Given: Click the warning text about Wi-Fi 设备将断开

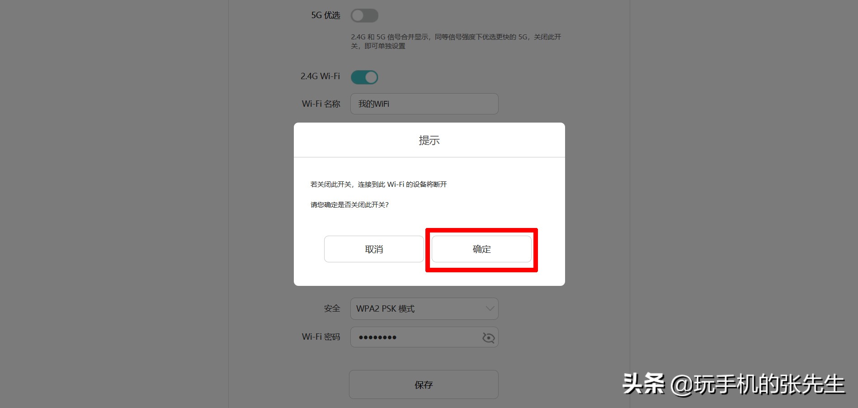Looking at the screenshot, I should pyautogui.click(x=378, y=184).
